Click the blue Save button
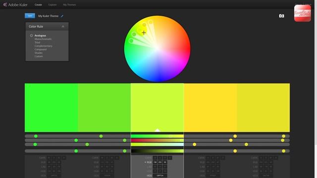Screen dimensions: 317x178 click(x=30, y=16)
